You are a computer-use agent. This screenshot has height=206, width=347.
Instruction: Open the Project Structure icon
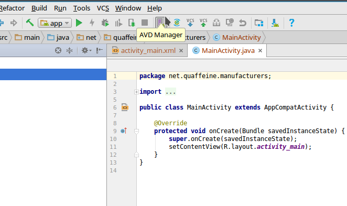point(259,23)
